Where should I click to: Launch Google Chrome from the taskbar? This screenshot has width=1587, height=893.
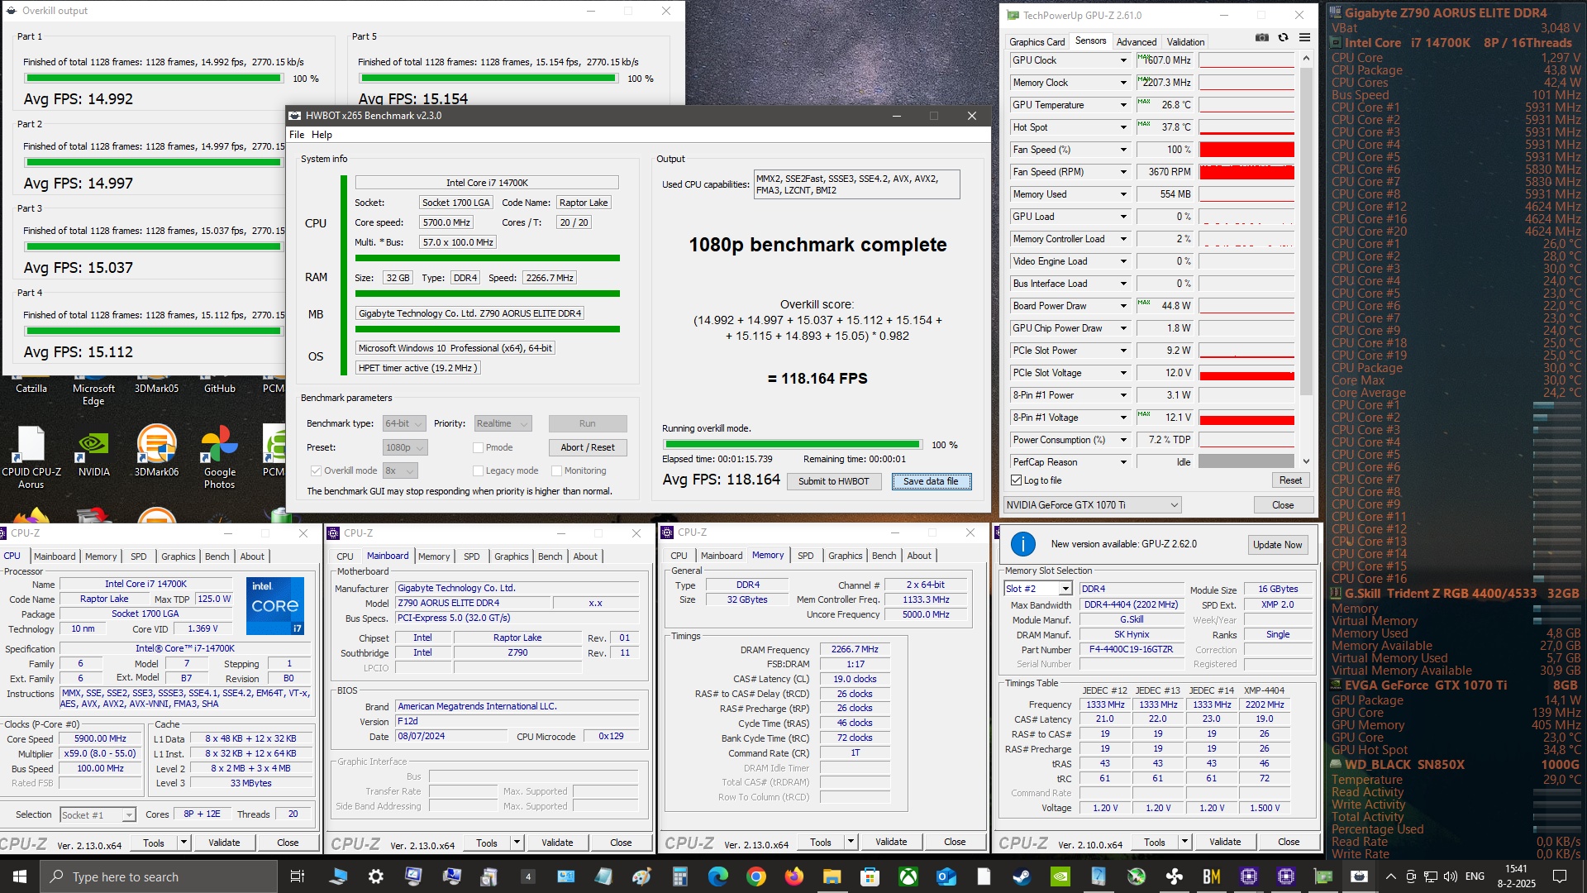coord(755,876)
